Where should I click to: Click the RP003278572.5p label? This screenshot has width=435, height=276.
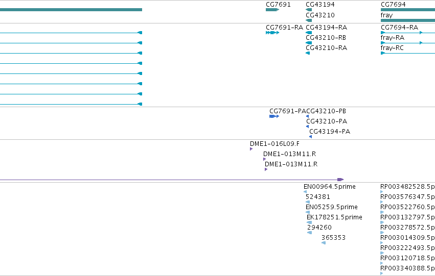pyautogui.click(x=407, y=228)
